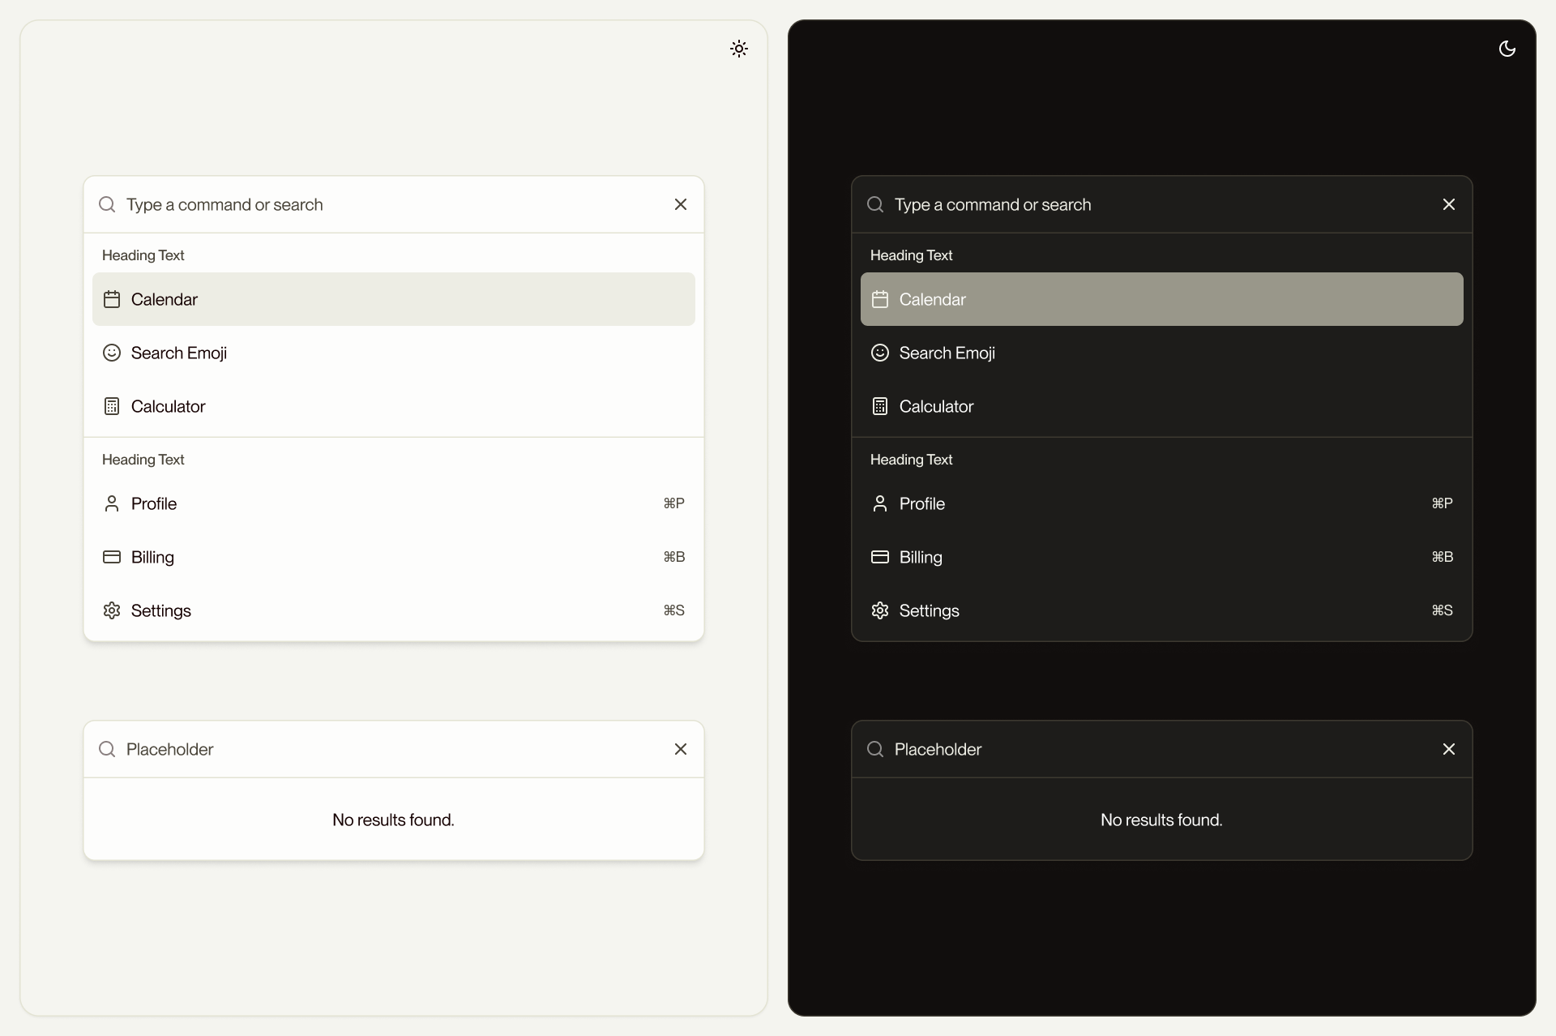Click the ⌘S shortcut label, light palette
This screenshot has height=1036, width=1556.
tap(674, 610)
